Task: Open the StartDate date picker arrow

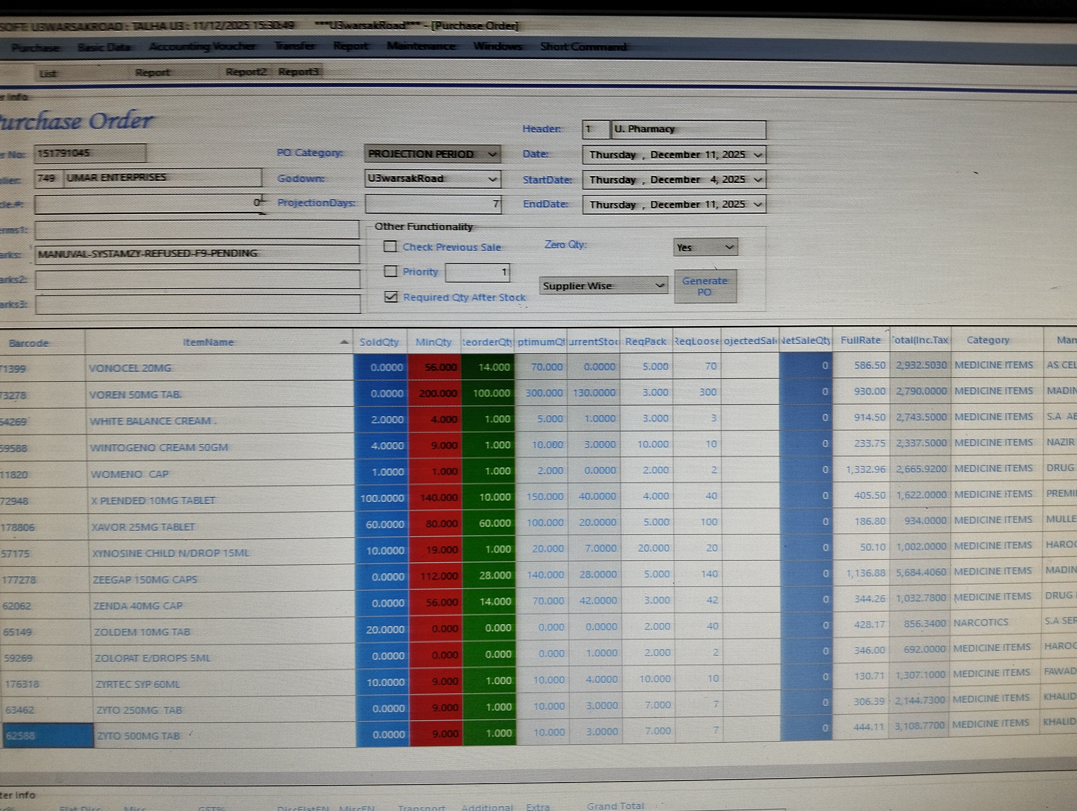Action: [758, 180]
